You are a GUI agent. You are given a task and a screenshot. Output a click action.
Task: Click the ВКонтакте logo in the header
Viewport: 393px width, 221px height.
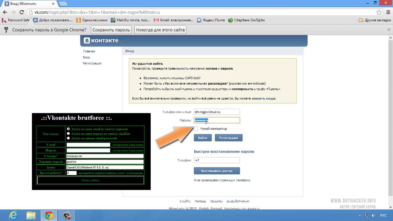click(x=101, y=41)
